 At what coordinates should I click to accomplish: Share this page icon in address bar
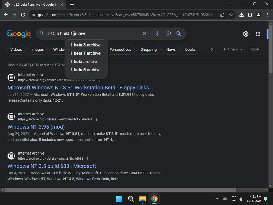pos(222,15)
